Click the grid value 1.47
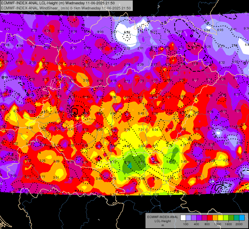249x229 pixels. (x=114, y=65)
